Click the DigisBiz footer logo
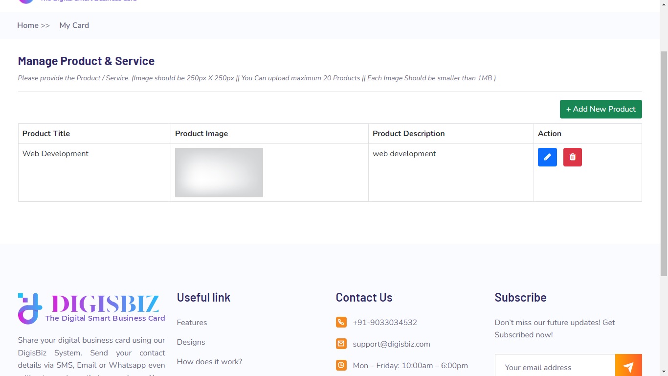Viewport: 668px width, 376px height. pyautogui.click(x=91, y=308)
